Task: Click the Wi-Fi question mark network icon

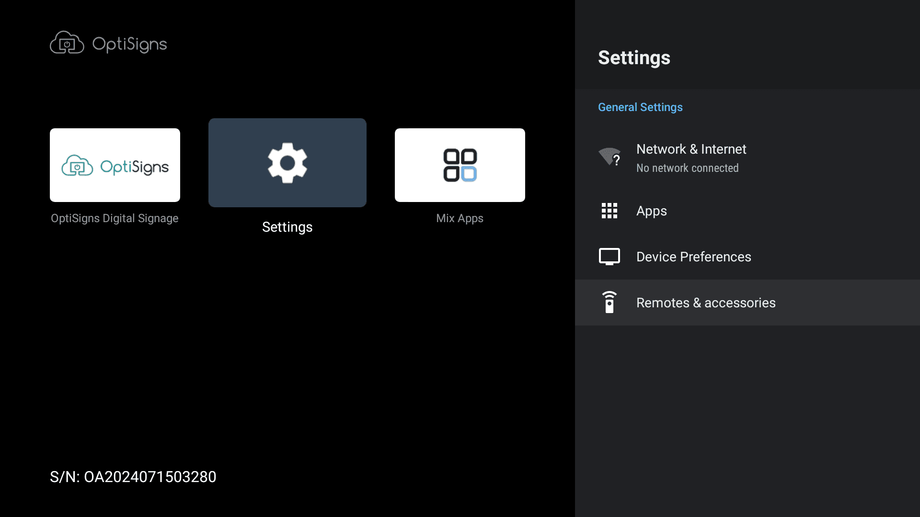Action: click(609, 157)
